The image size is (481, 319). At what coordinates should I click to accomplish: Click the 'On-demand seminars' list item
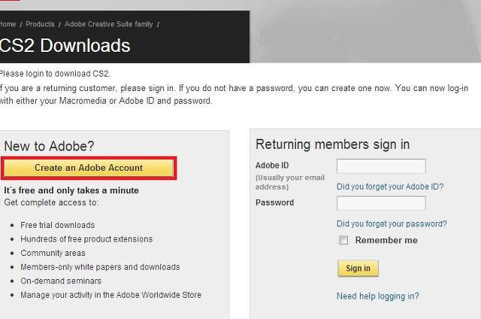(61, 281)
